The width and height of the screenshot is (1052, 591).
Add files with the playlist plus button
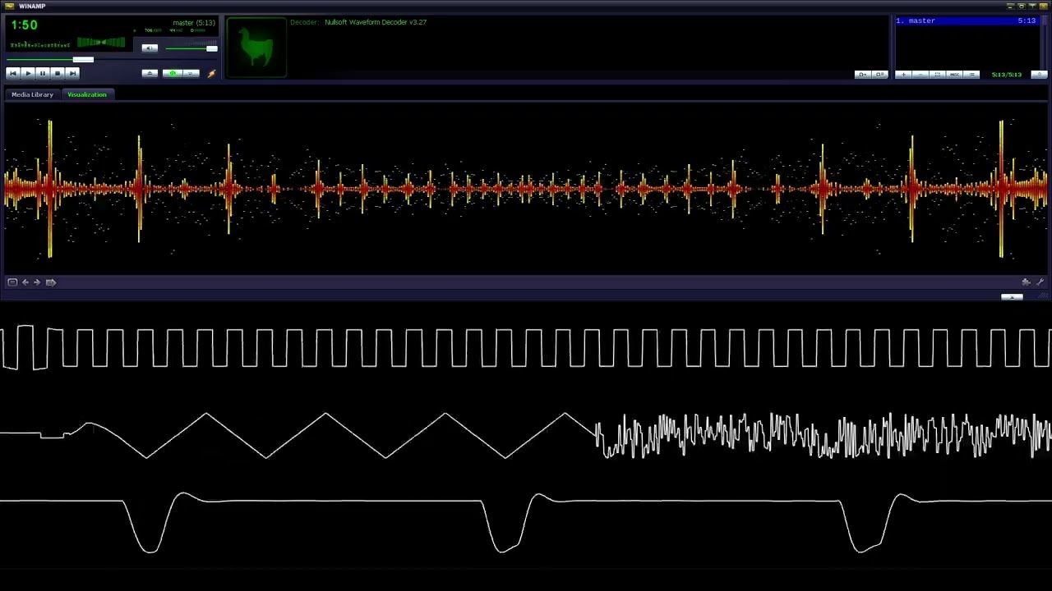pyautogui.click(x=903, y=75)
